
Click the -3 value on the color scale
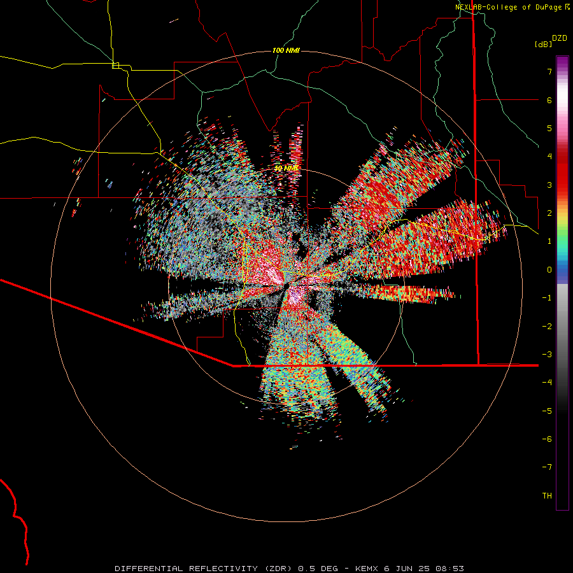[547, 355]
